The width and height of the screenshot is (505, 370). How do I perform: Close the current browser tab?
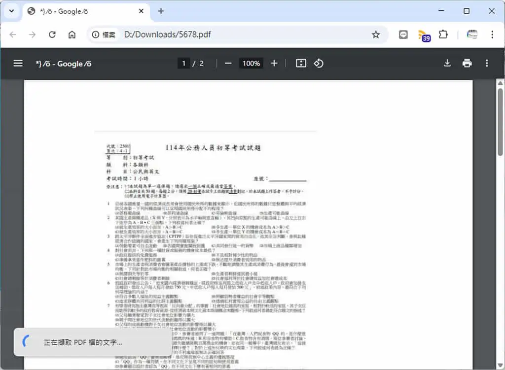click(141, 11)
